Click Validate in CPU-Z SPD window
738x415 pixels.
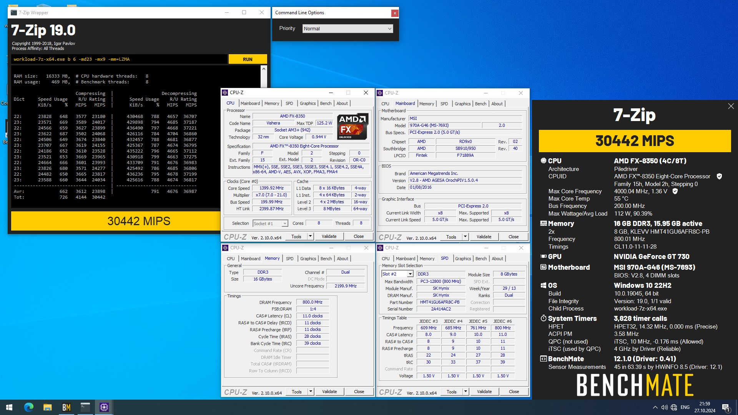[484, 392]
